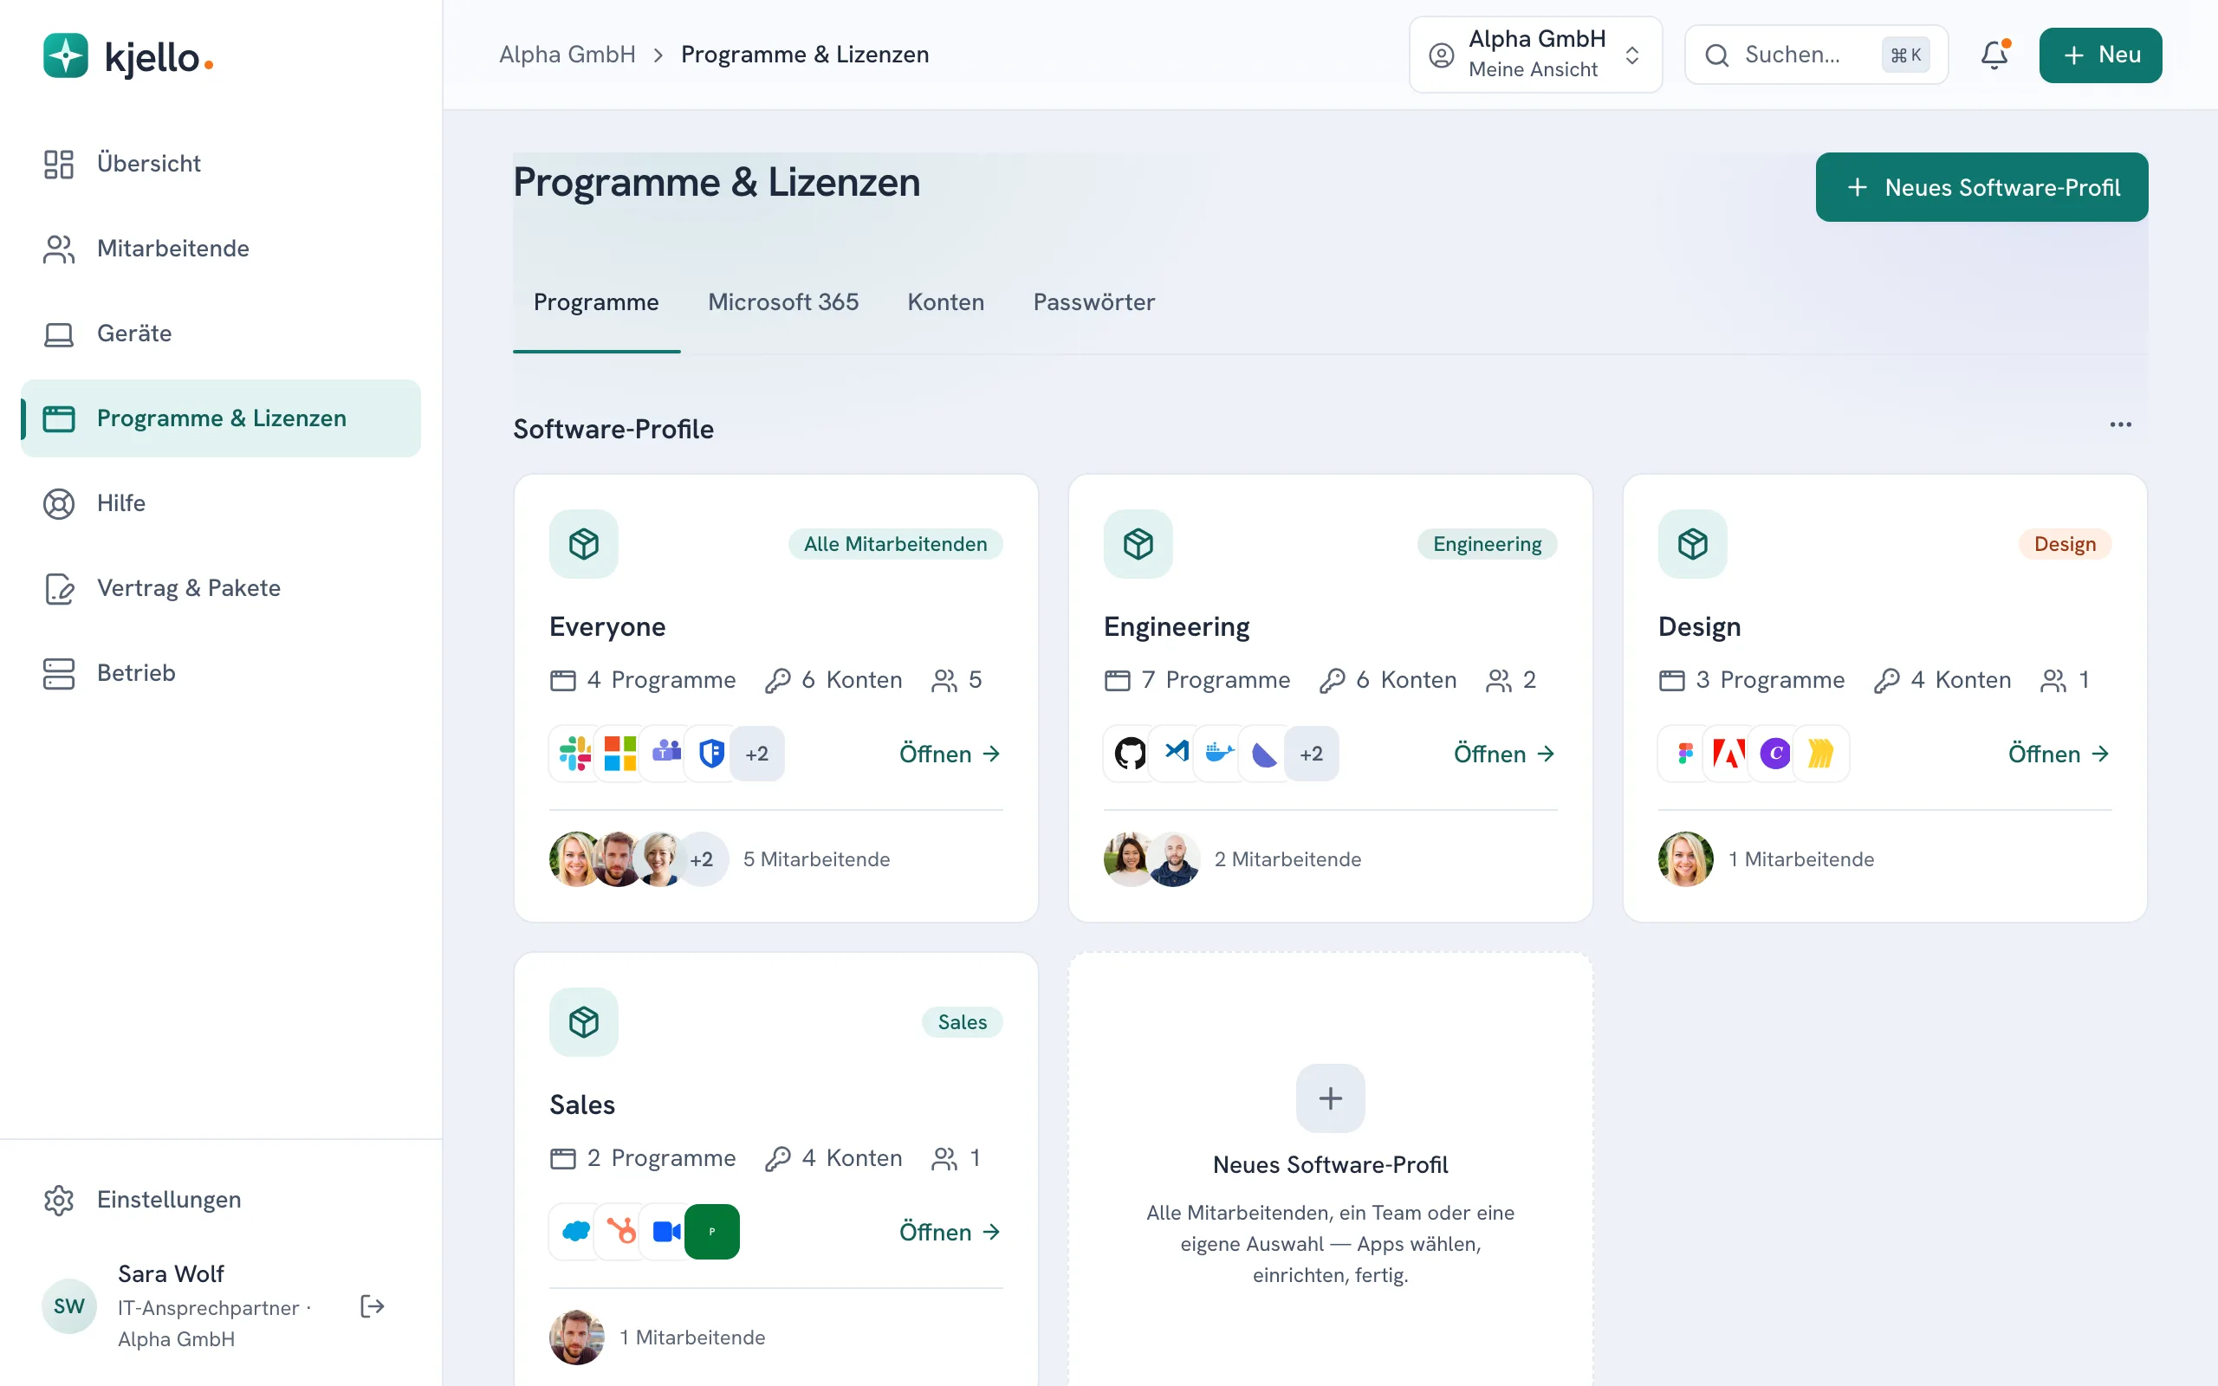Switch to the Konten tab
The image size is (2218, 1386).
tap(945, 301)
